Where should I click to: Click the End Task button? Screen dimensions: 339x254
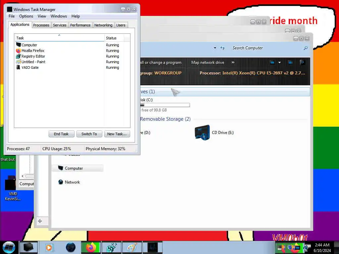pos(61,134)
